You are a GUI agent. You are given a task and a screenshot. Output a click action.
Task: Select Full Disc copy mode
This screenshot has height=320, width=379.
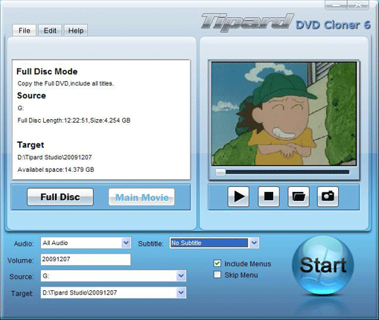pos(60,197)
